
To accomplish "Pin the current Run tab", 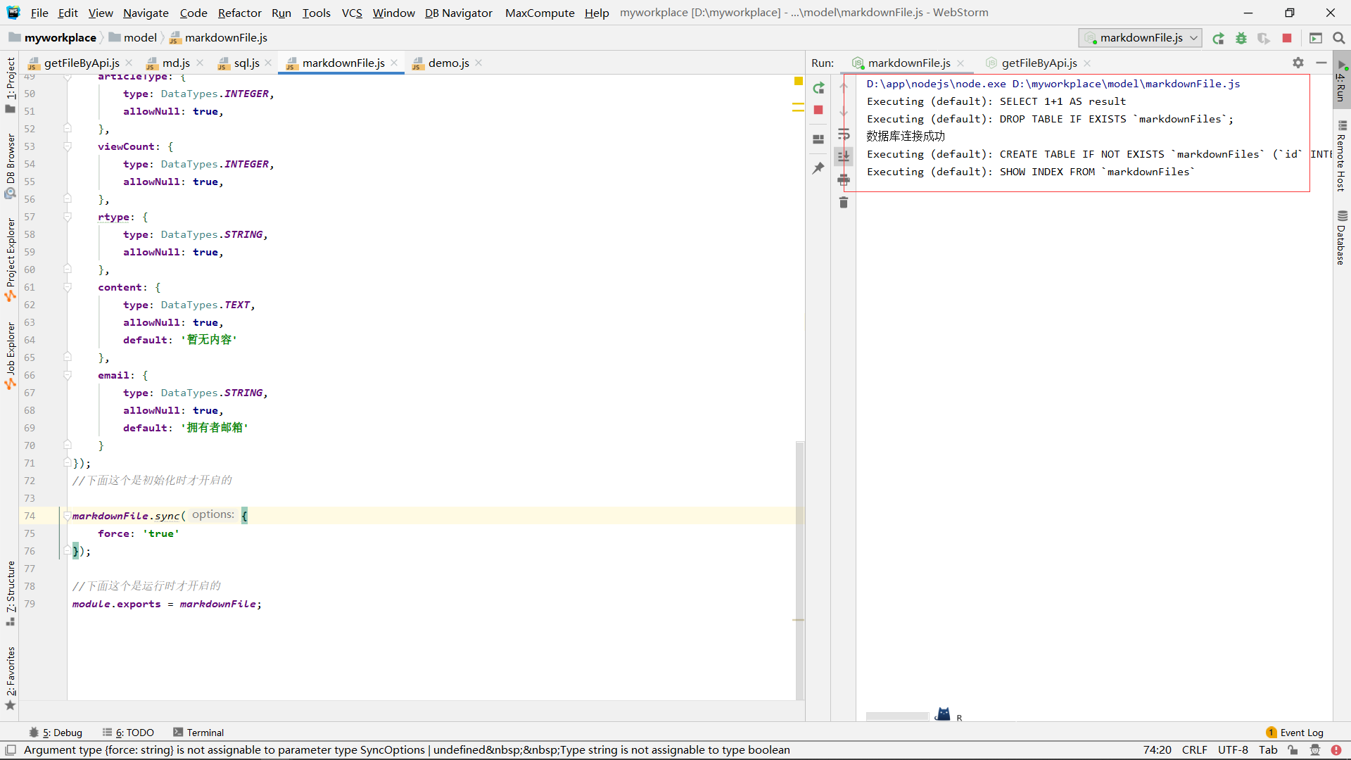I will 818,168.
